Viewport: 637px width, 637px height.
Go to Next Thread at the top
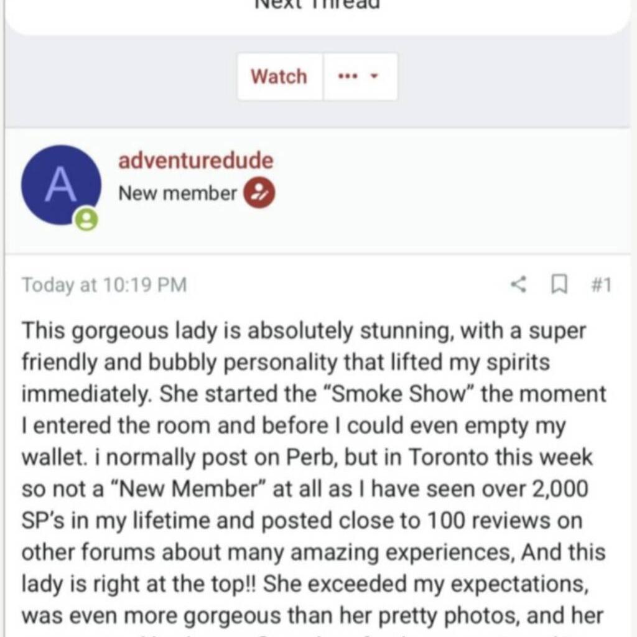[318, 4]
